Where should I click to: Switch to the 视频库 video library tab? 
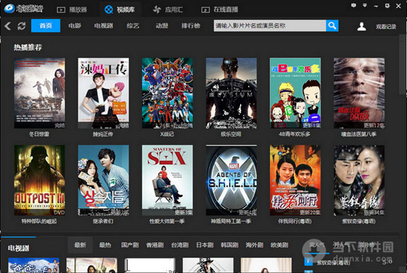coord(121,9)
